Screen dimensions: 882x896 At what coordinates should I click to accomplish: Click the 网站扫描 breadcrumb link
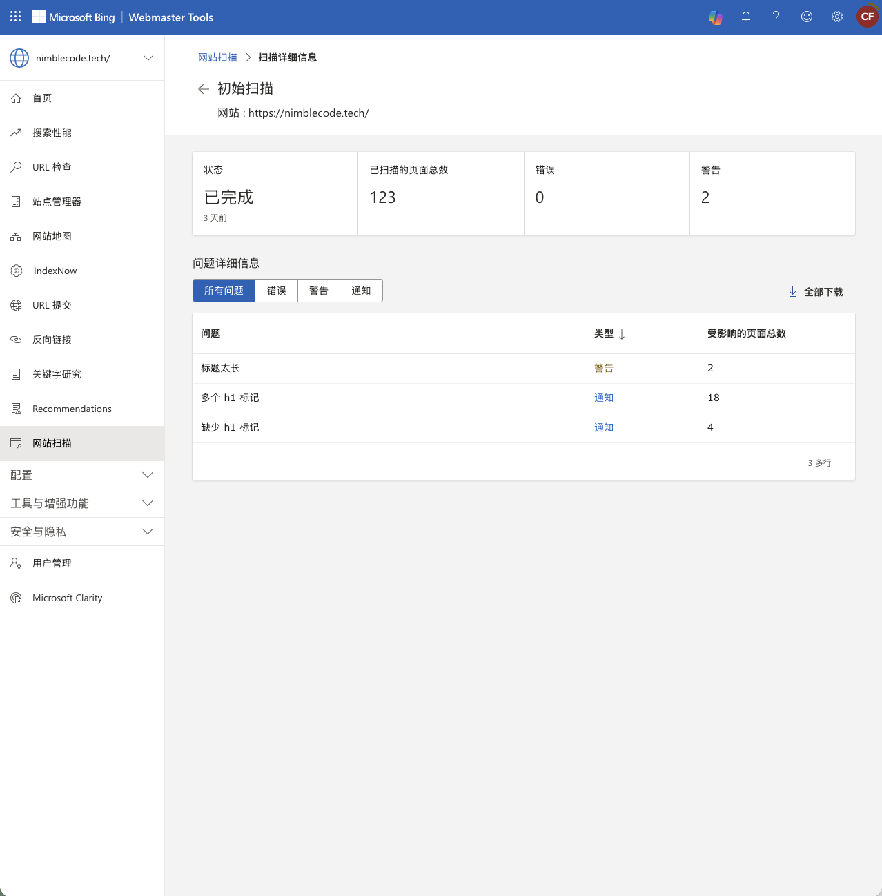(217, 57)
